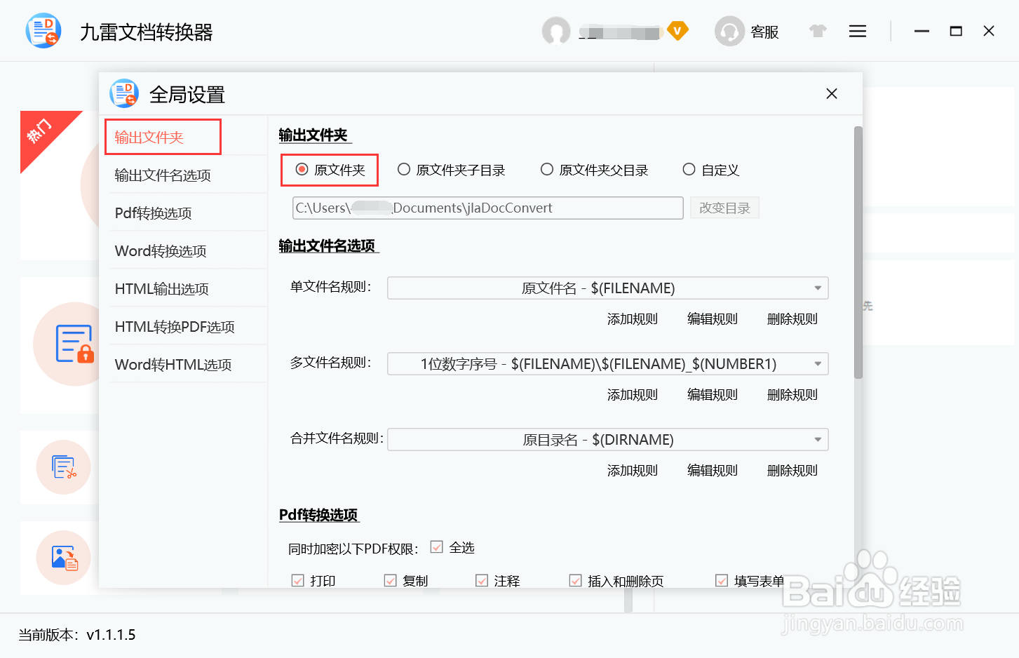Open the hamburger main menu icon

[x=858, y=32]
